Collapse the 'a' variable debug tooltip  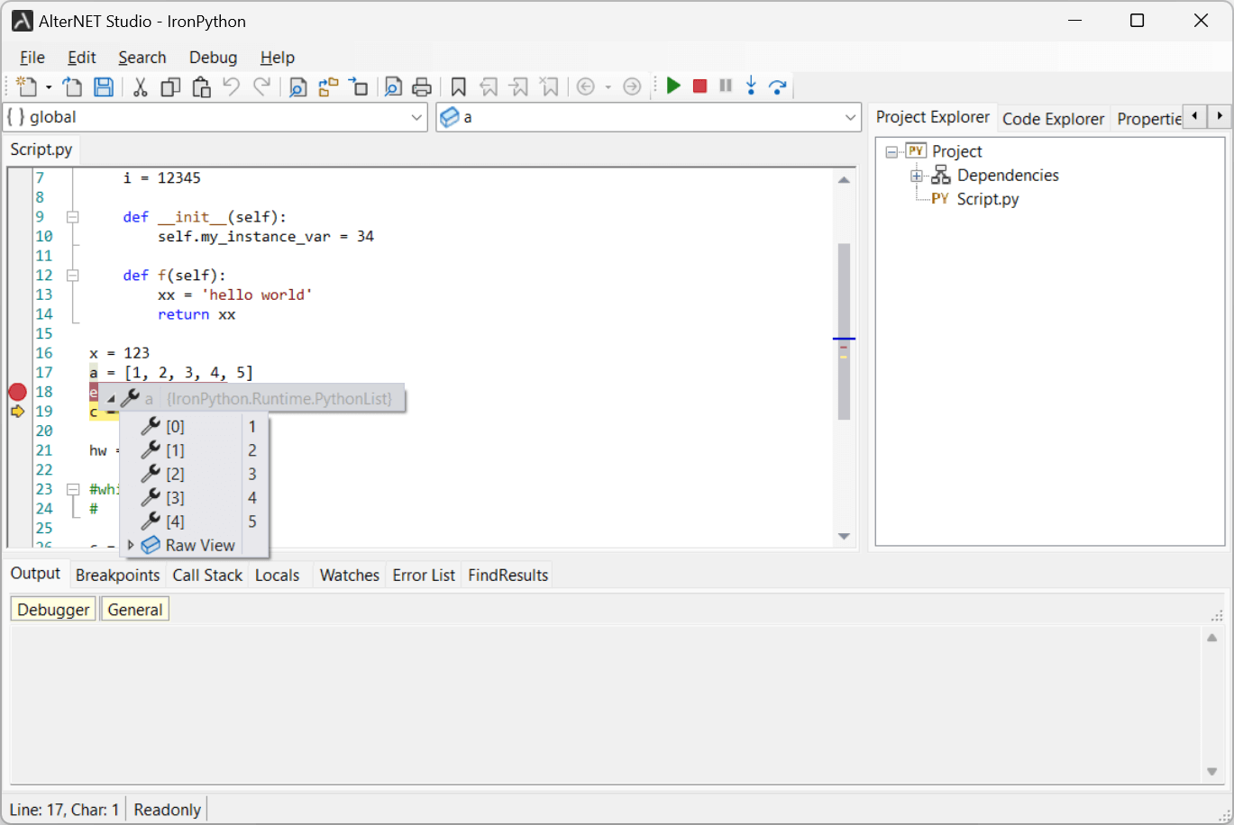coord(112,399)
